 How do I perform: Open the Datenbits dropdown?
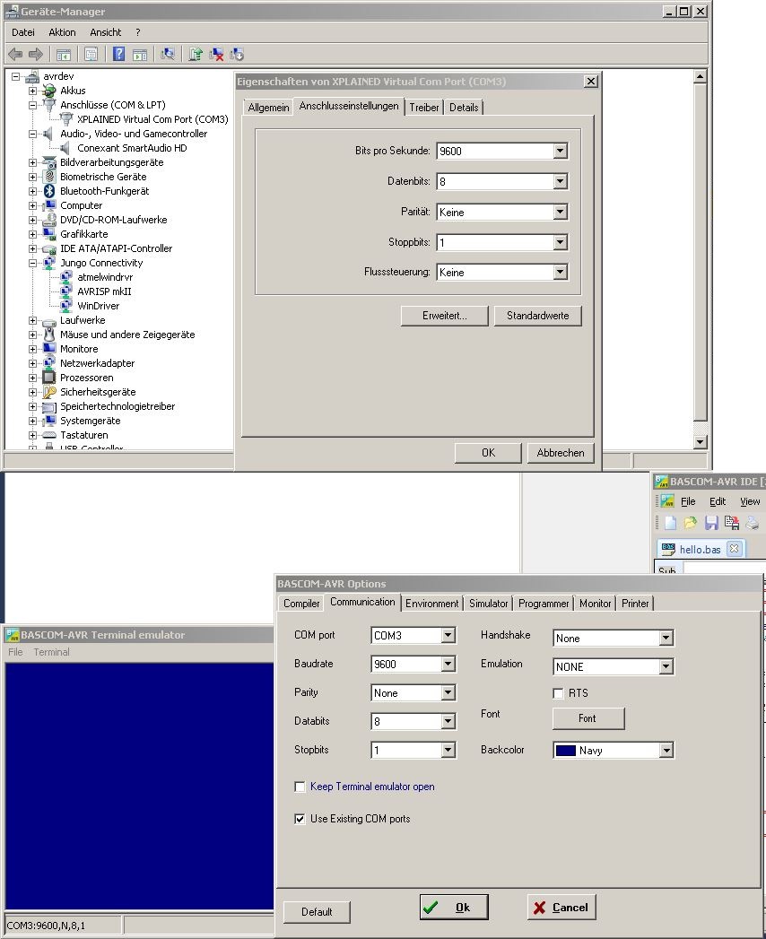pos(560,181)
